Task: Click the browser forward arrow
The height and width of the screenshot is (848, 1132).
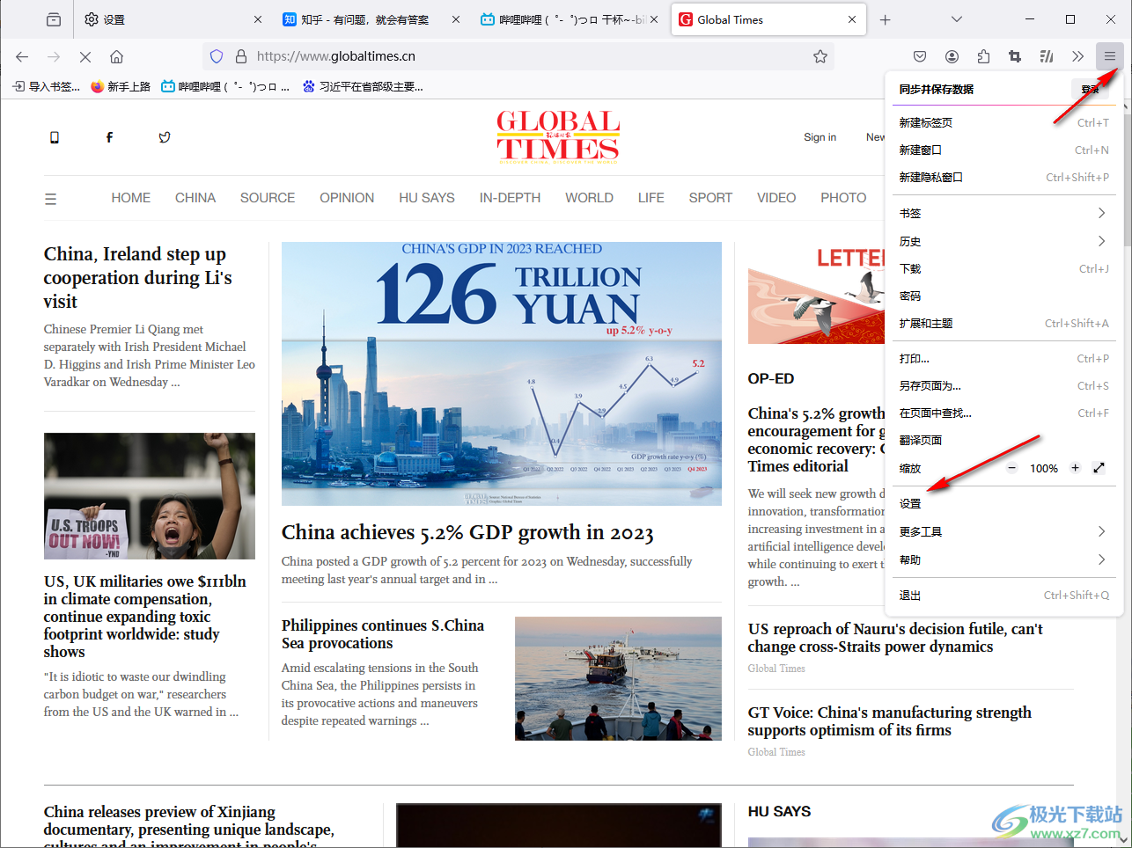Action: click(x=54, y=56)
